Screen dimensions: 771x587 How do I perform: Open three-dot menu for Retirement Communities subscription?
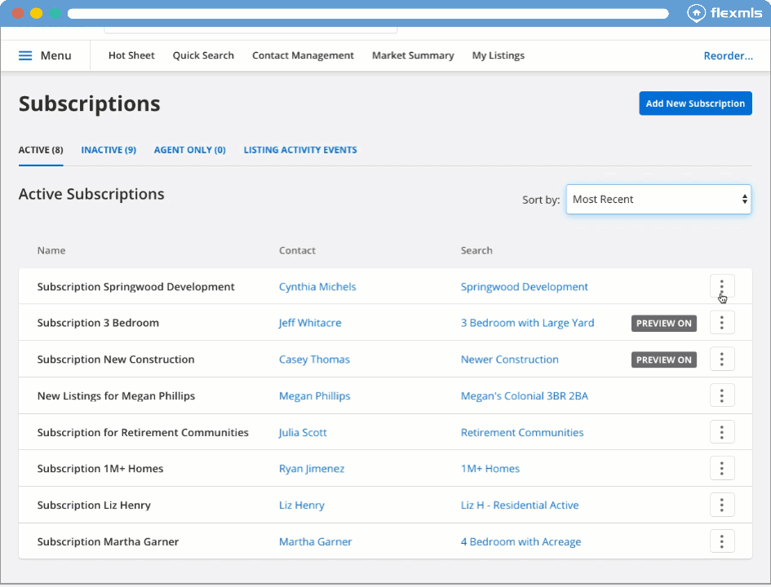pos(722,432)
